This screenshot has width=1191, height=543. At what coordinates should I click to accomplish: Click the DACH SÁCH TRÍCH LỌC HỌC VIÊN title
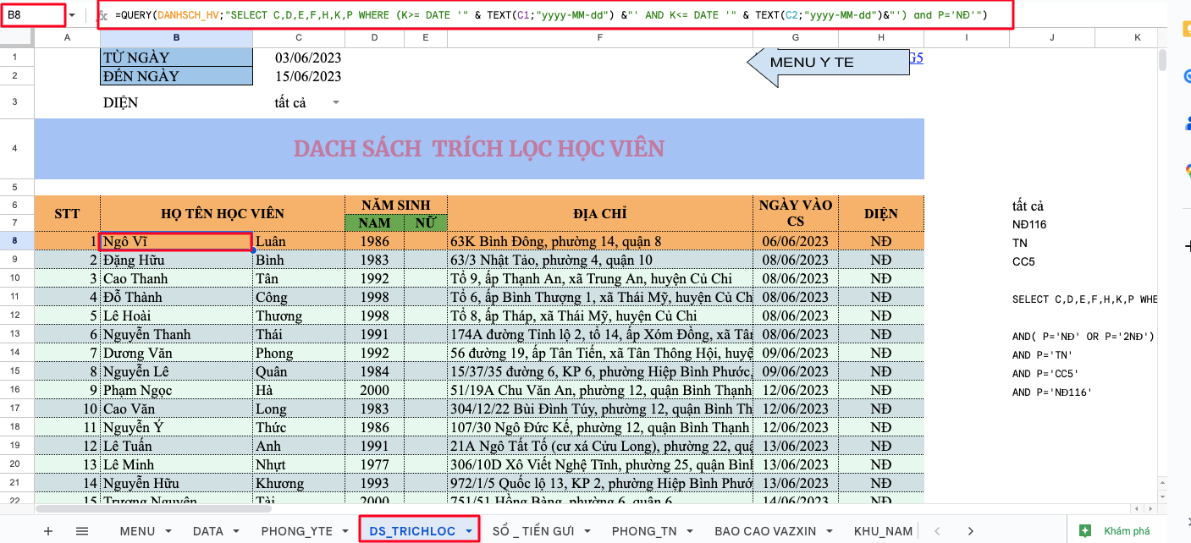(x=479, y=149)
